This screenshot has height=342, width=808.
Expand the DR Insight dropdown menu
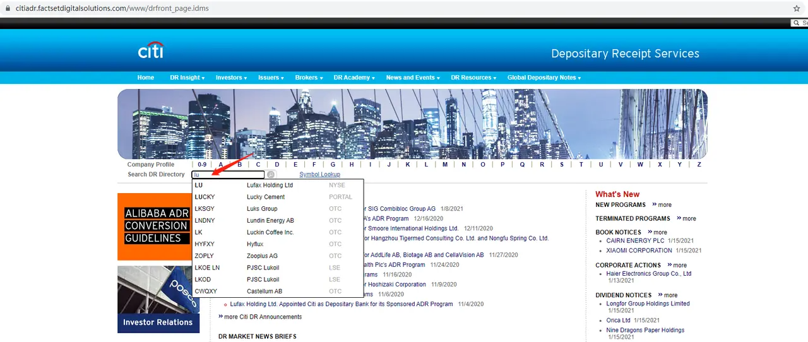tap(187, 78)
